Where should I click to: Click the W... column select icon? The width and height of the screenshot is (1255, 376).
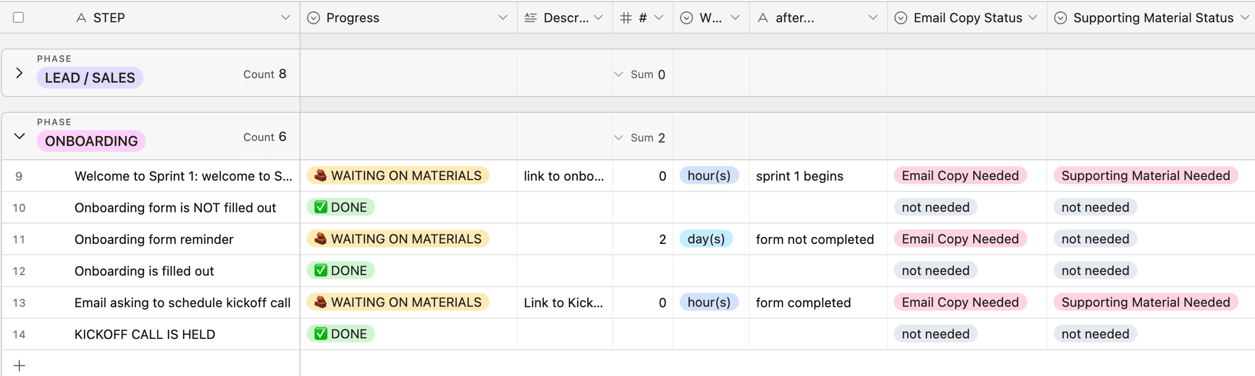687,18
